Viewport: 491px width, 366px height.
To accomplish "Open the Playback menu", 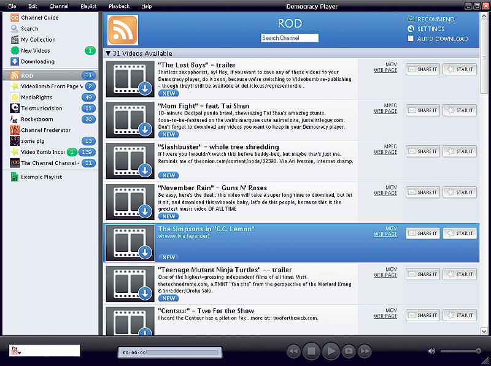I will pos(119,6).
